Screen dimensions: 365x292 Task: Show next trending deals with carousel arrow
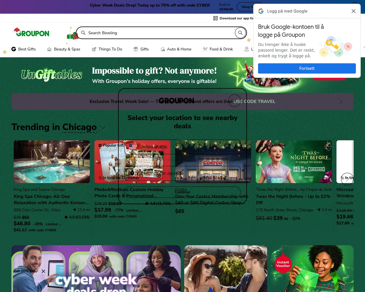coord(347,179)
